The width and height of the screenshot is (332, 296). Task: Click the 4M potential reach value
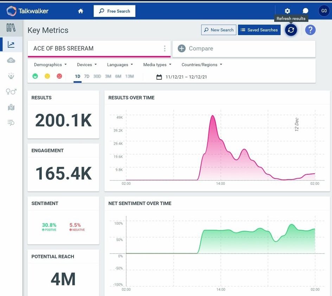coord(63,279)
